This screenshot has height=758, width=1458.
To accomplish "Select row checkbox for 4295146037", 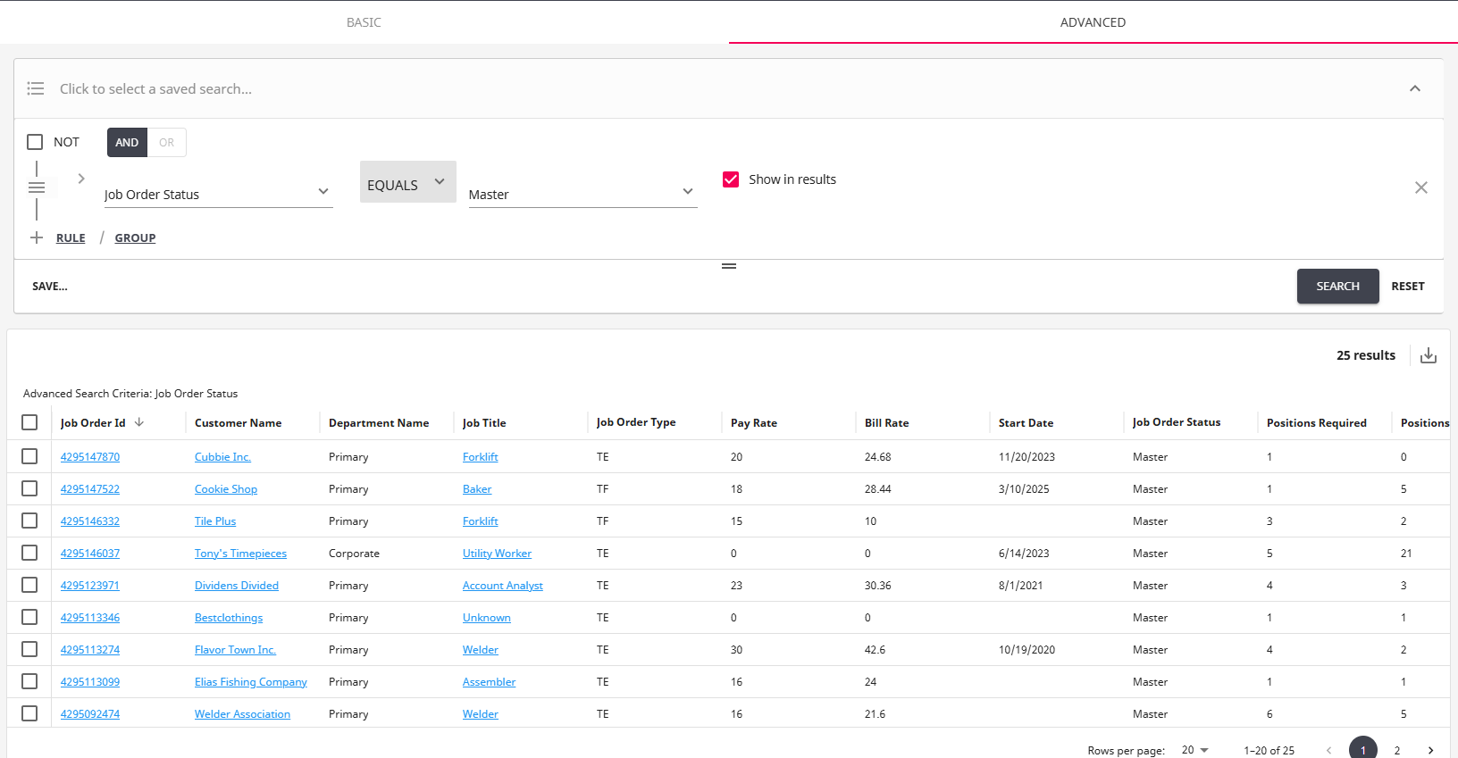I will 29,553.
